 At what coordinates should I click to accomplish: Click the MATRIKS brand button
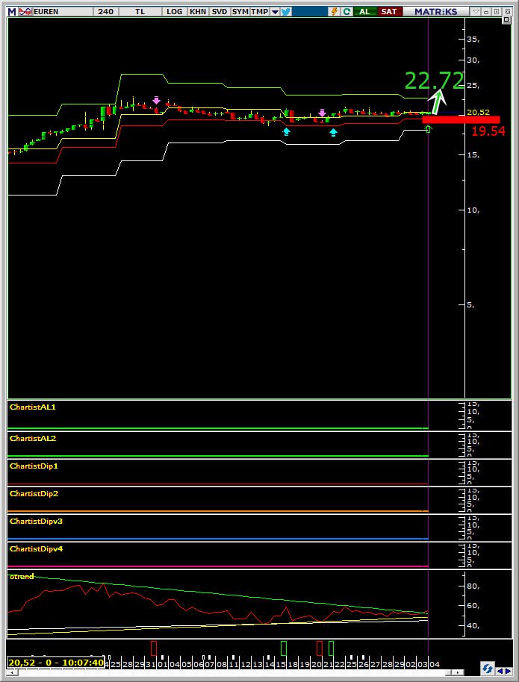pyautogui.click(x=435, y=12)
